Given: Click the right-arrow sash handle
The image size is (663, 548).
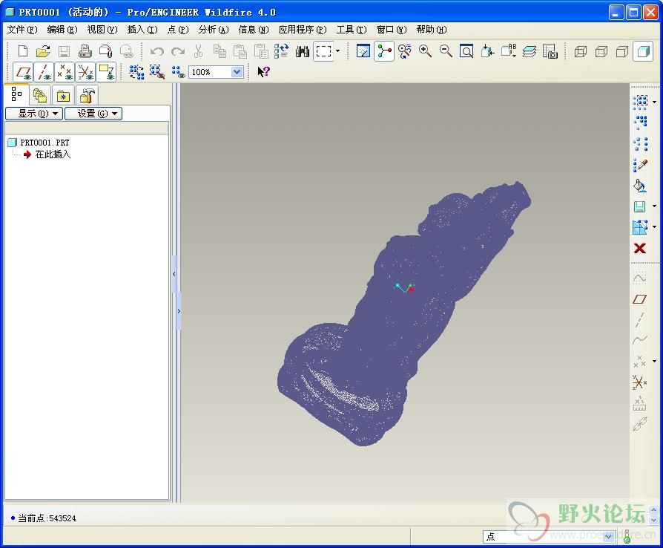Looking at the screenshot, I should [x=179, y=311].
